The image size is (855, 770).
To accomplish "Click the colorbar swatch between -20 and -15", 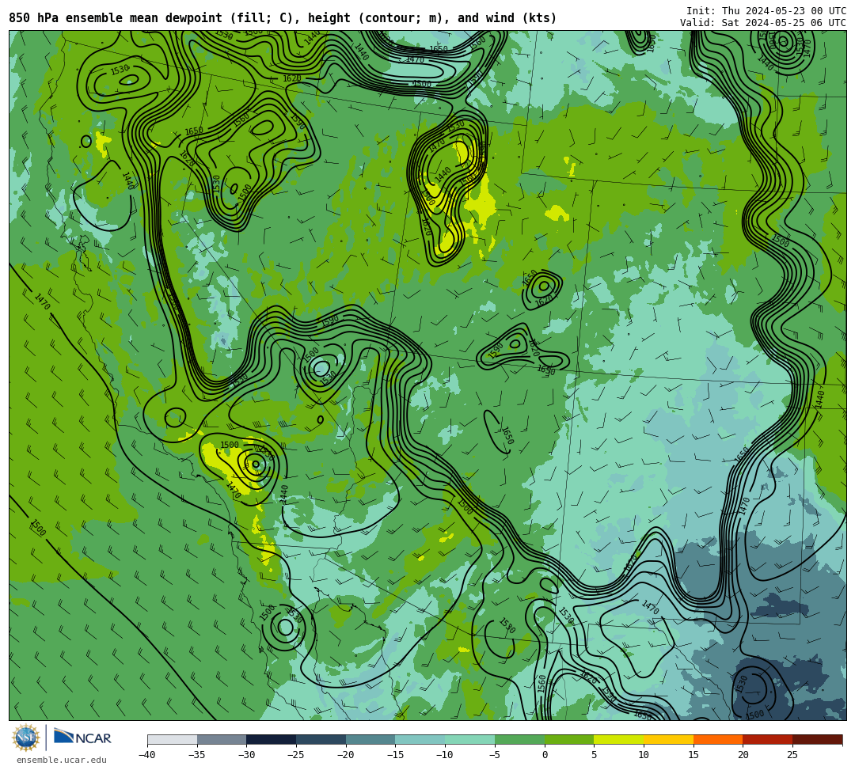I will tap(370, 739).
